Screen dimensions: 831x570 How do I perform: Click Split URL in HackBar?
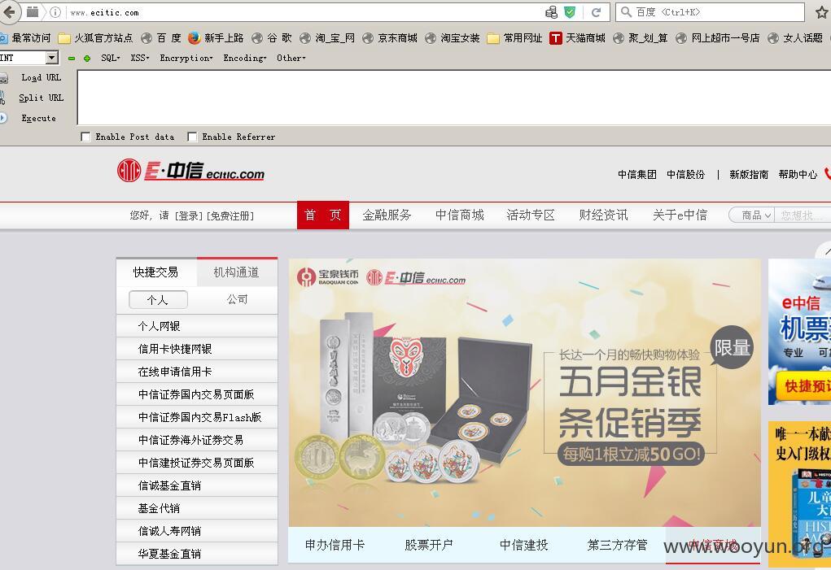coord(41,98)
